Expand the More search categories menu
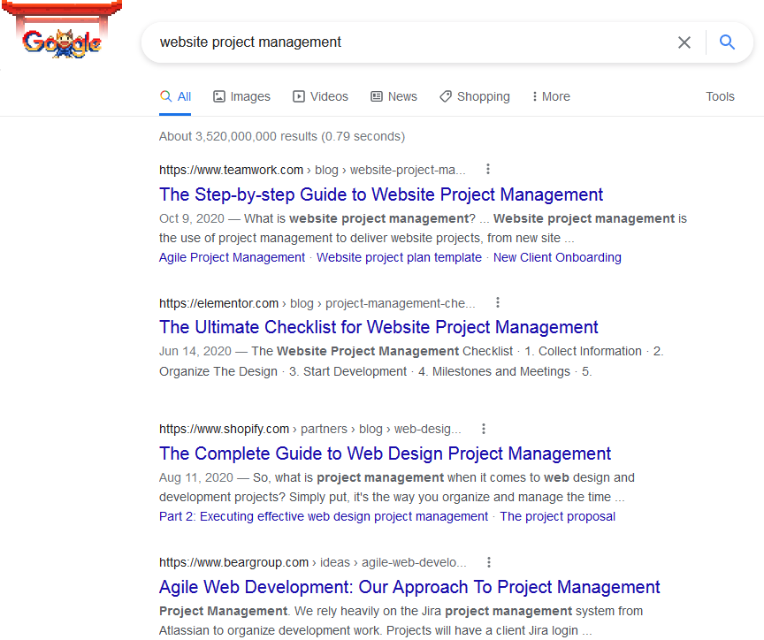This screenshot has height=640, width=764. click(x=550, y=96)
